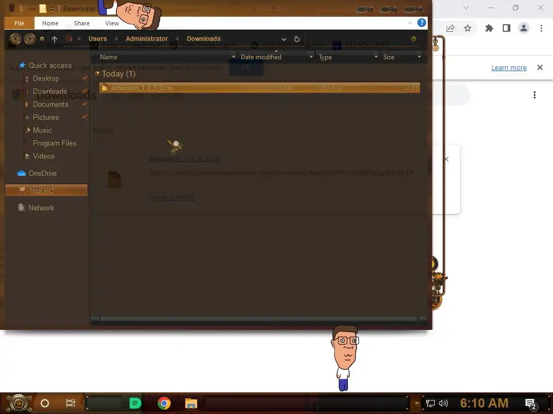The image size is (553, 414).
Task: Open Program Files in the navigation pane
Action: [x=55, y=143]
